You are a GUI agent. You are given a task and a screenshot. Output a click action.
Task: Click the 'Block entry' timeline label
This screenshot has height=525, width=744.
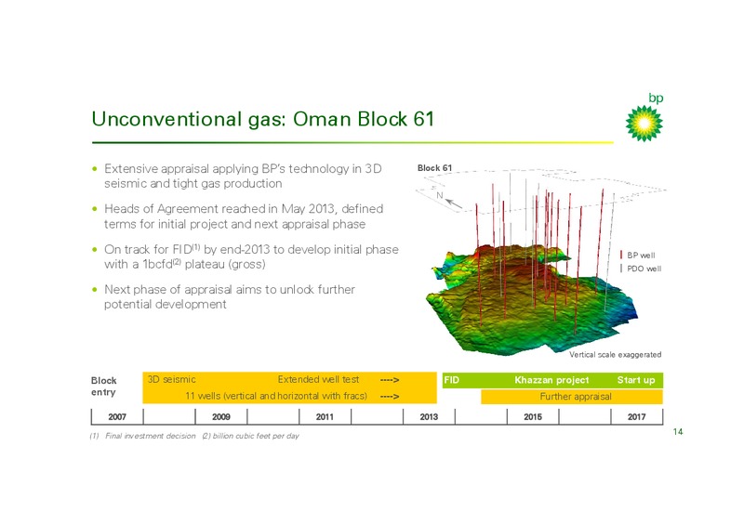(103, 386)
